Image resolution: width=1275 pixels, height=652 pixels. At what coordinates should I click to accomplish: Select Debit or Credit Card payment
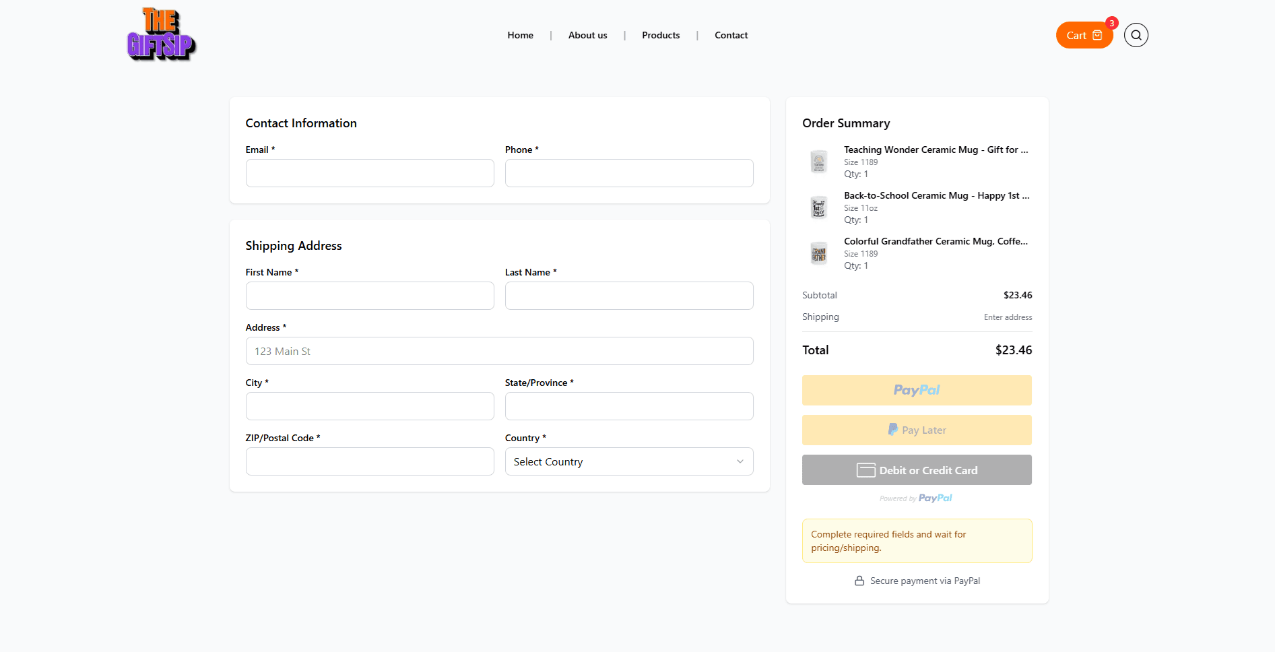[x=916, y=470]
